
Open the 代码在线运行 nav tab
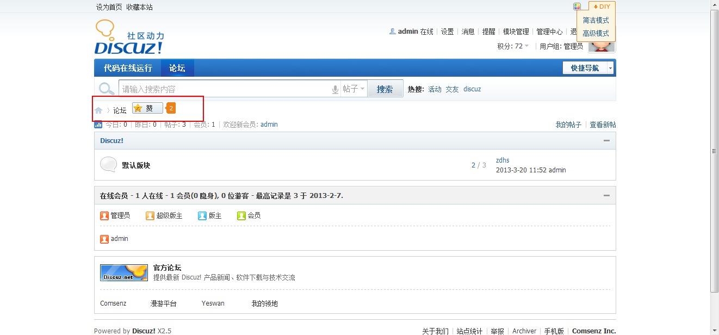pyautogui.click(x=128, y=68)
